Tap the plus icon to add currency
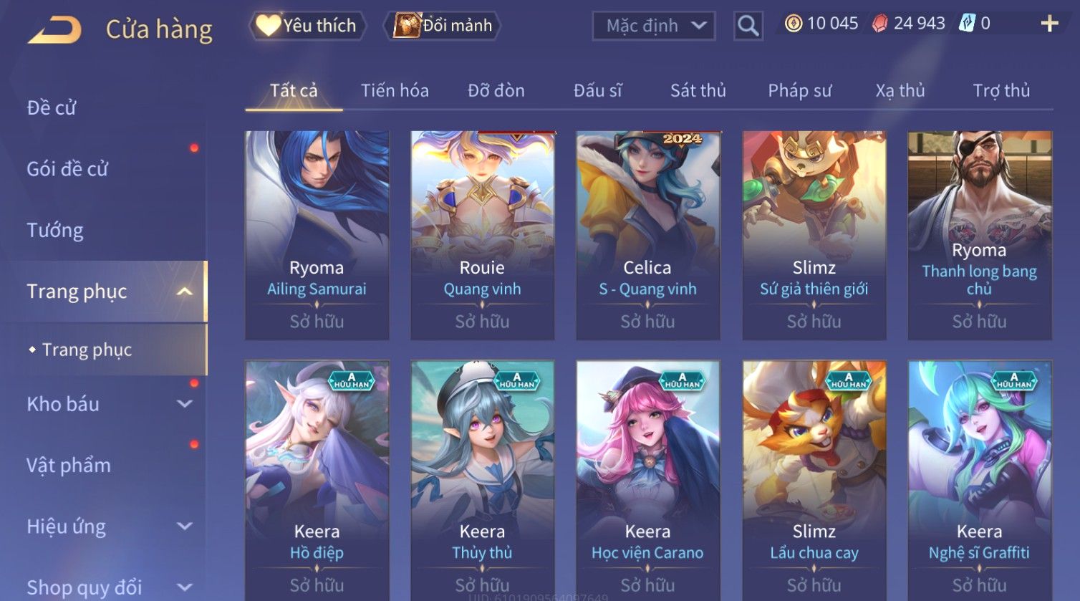The image size is (1080, 601). [x=1049, y=24]
